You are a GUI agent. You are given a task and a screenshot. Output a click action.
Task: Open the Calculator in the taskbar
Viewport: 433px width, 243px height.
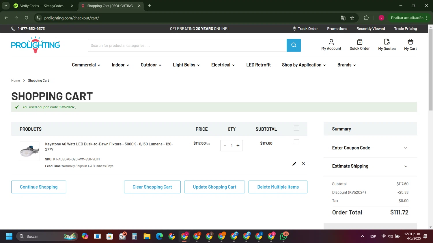point(135,236)
